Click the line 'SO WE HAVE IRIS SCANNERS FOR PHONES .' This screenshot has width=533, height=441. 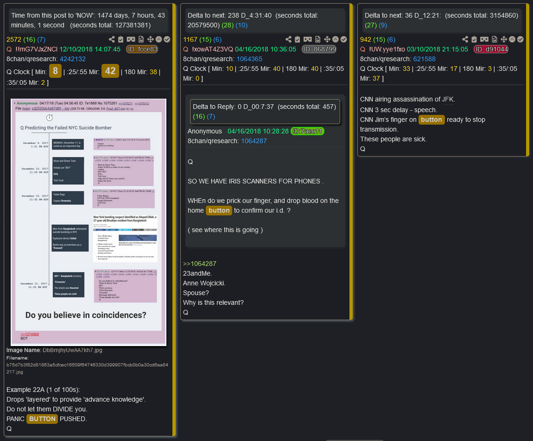pos(256,182)
